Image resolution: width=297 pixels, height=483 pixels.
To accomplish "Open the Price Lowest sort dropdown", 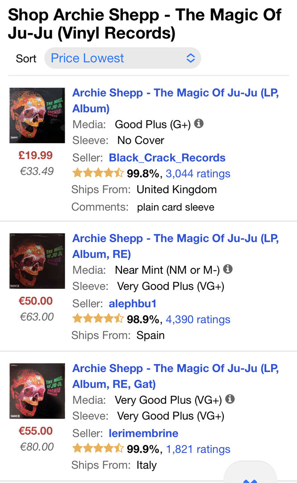I will click(122, 58).
